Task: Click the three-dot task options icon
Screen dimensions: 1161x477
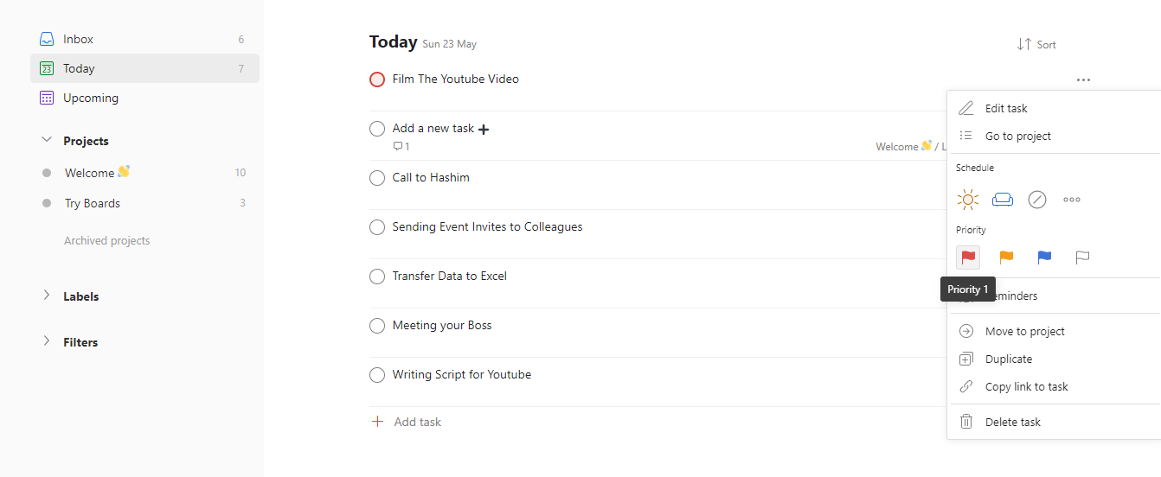Action: [1083, 79]
